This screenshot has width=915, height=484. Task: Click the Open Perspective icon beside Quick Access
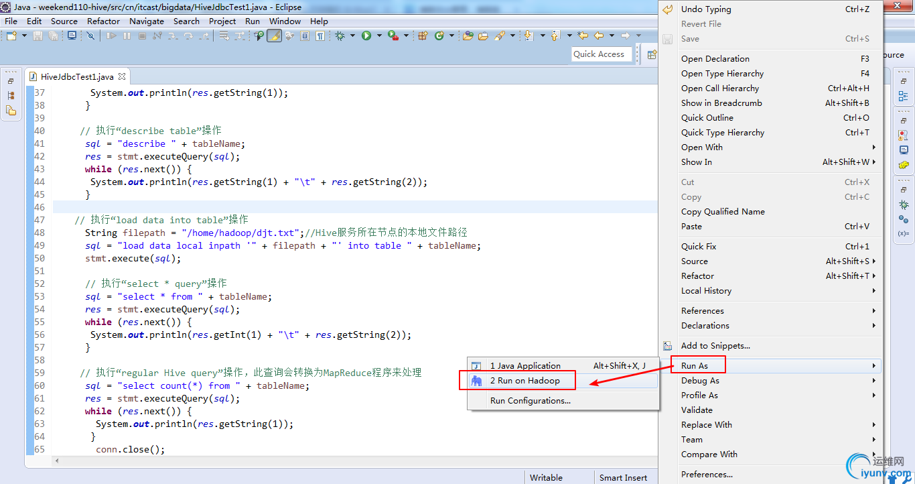[x=651, y=54]
